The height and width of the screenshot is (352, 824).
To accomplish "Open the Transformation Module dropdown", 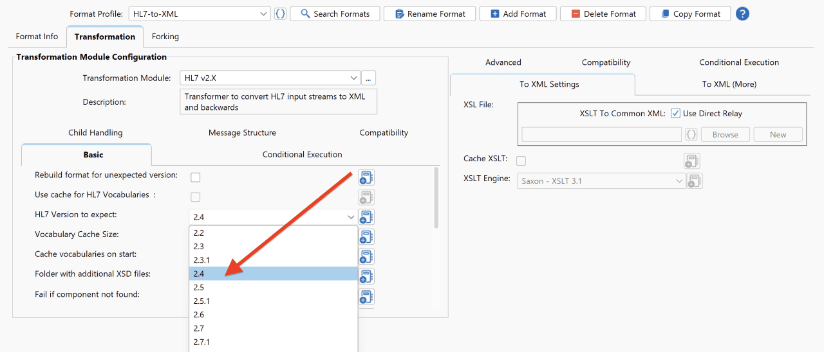I will tap(270, 78).
